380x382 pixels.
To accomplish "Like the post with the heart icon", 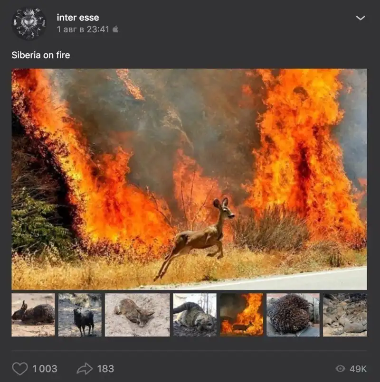I will coord(20,369).
